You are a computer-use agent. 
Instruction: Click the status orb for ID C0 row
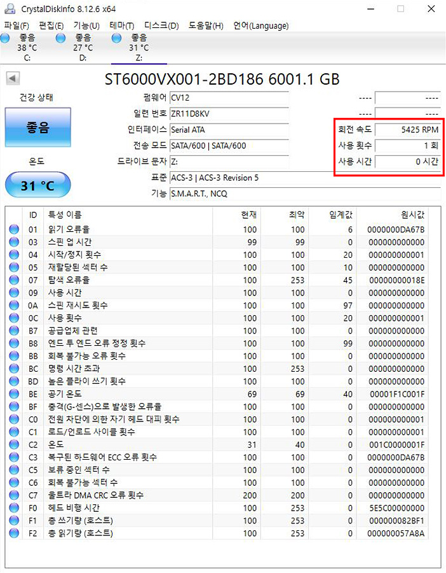tap(14, 419)
